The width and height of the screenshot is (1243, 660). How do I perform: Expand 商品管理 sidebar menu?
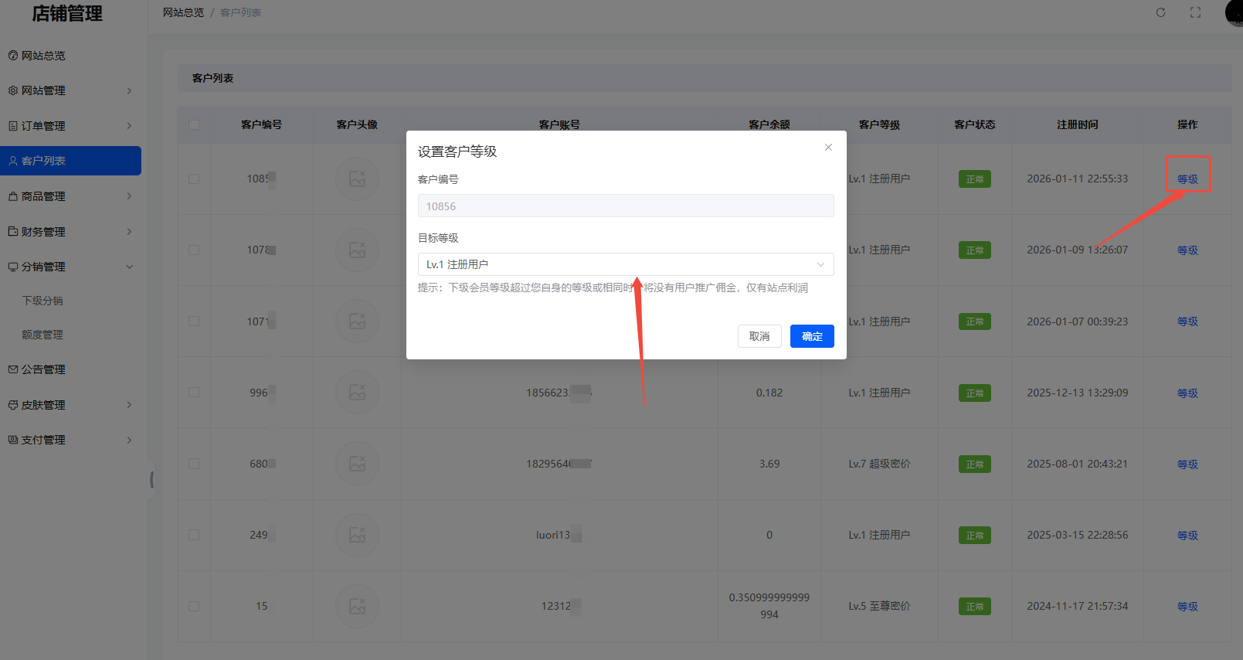[71, 196]
